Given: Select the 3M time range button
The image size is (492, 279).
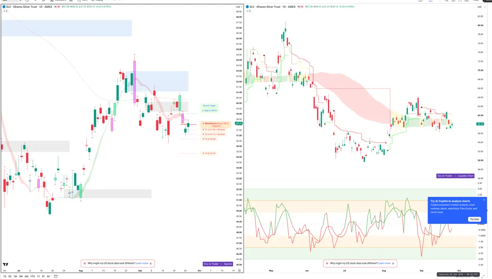Looking at the screenshot, I should click(x=21, y=277).
